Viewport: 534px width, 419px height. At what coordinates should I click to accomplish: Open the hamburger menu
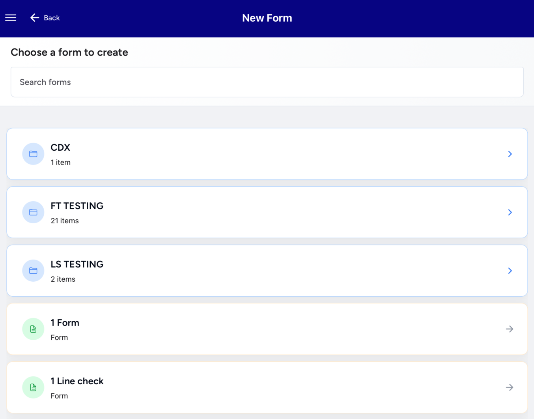click(11, 18)
